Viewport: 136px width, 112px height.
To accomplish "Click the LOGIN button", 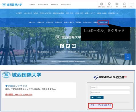I will [97, 97].
